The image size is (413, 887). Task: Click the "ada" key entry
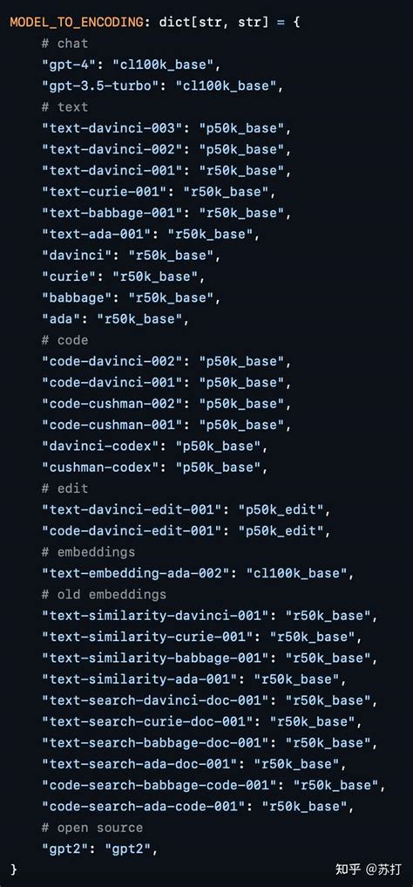tap(60, 319)
